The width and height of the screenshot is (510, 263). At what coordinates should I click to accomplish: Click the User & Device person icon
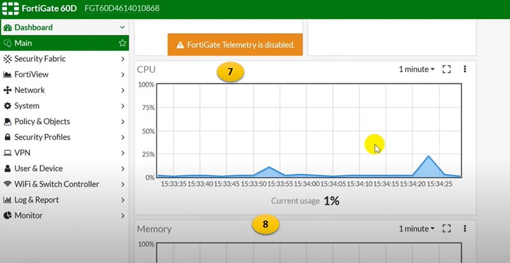8,168
